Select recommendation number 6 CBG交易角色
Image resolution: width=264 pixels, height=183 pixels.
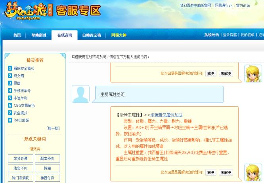(24, 106)
